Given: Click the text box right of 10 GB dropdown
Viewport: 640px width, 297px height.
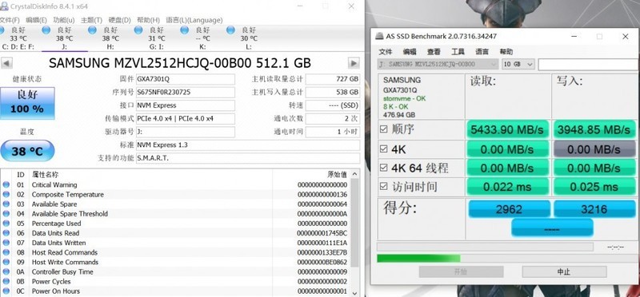Looking at the screenshot, I should 588,65.
